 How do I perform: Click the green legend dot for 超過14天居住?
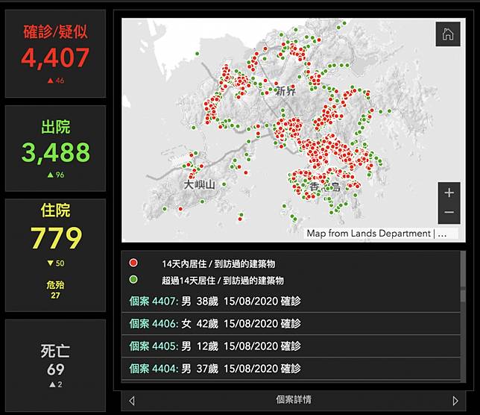pos(133,281)
